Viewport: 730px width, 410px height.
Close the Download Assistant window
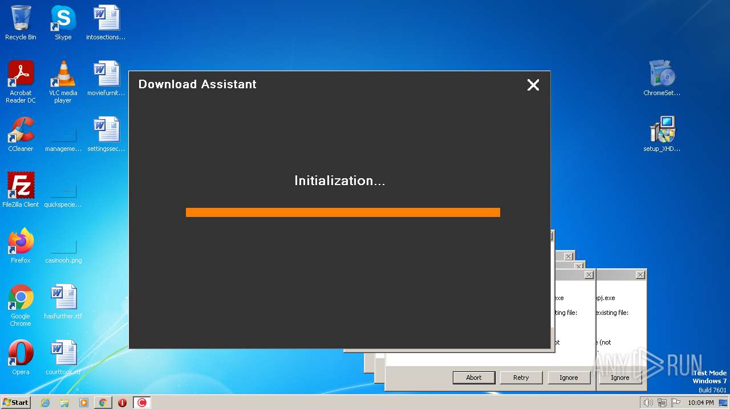(x=533, y=85)
